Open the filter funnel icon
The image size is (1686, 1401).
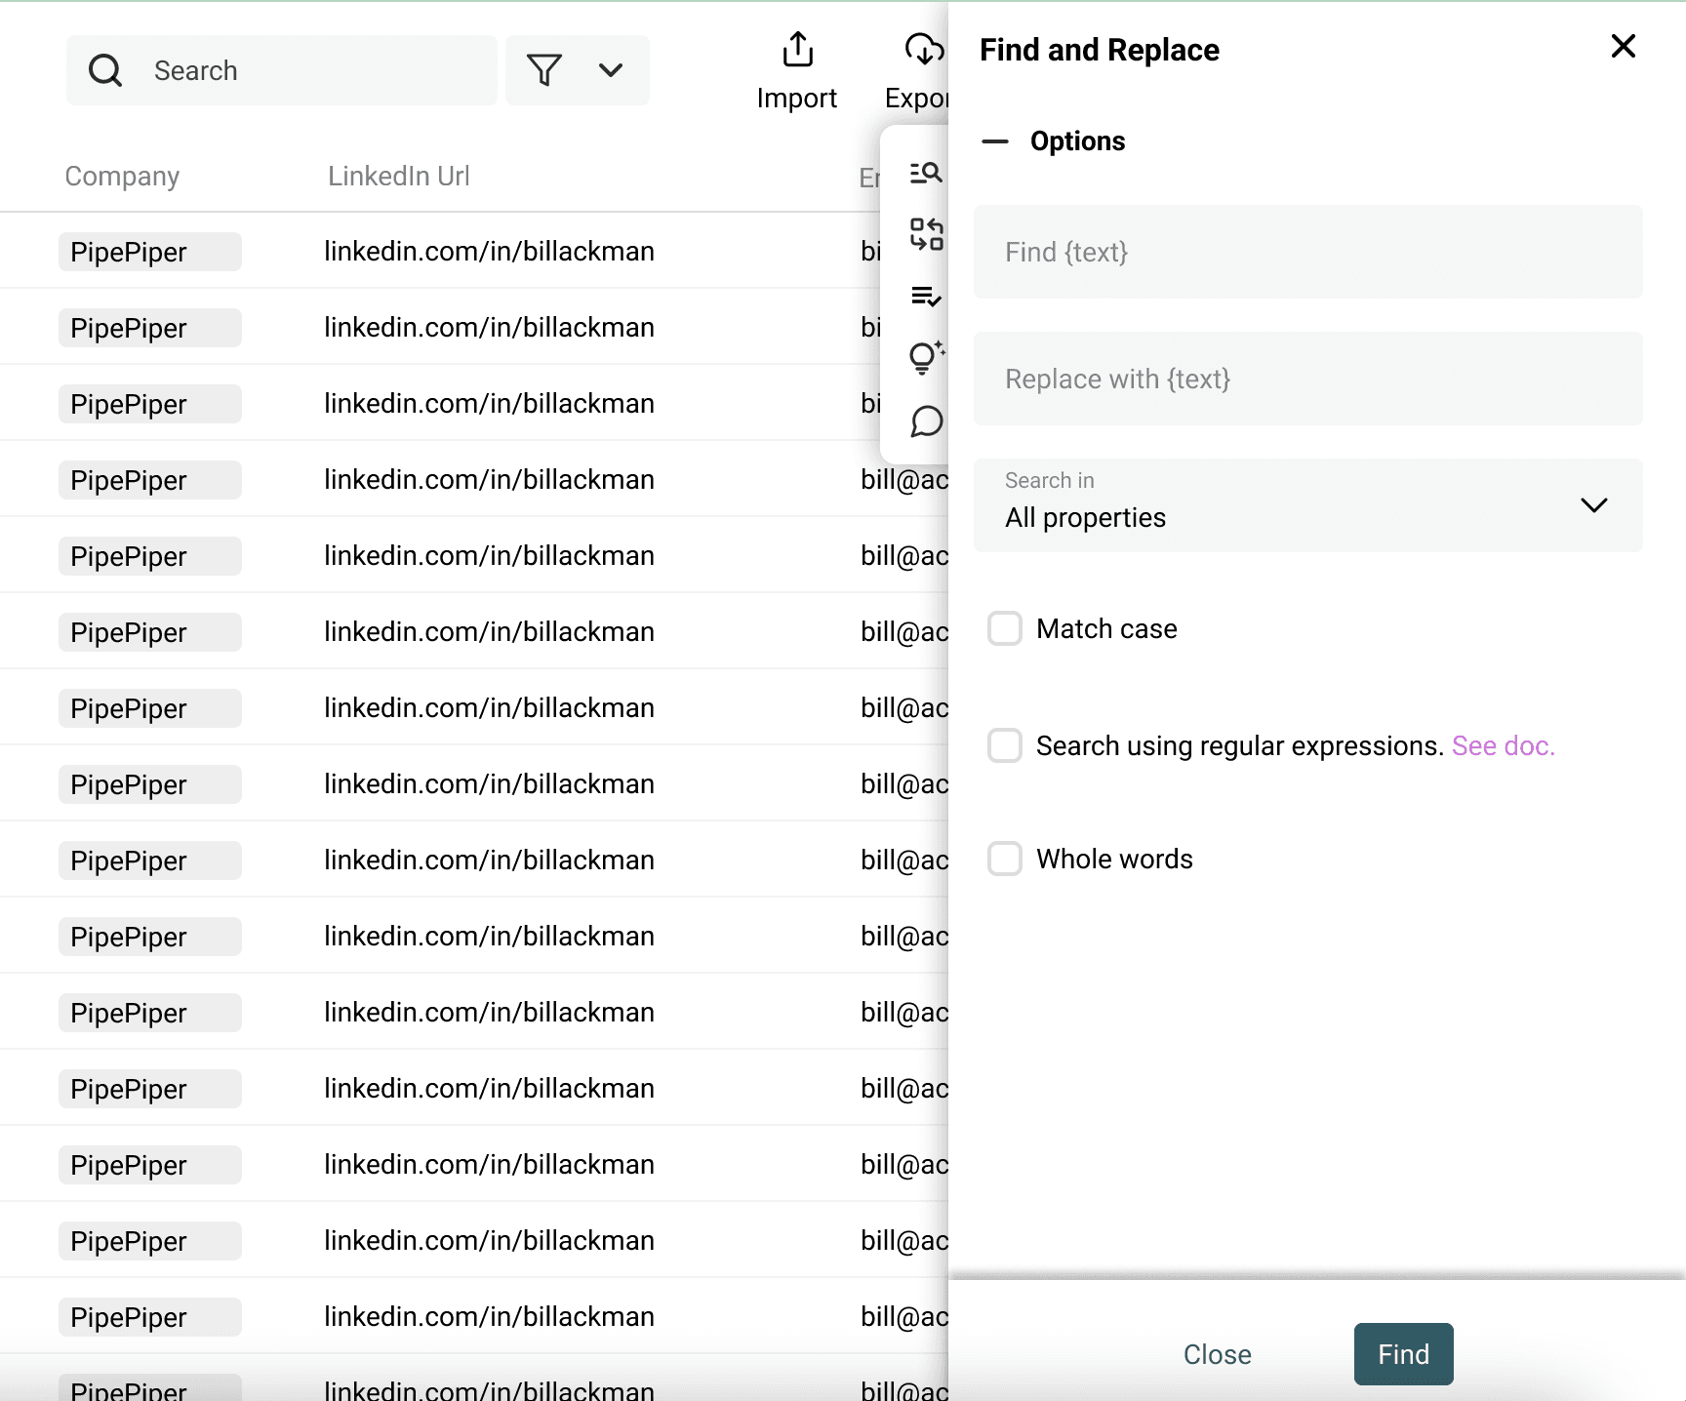544,70
